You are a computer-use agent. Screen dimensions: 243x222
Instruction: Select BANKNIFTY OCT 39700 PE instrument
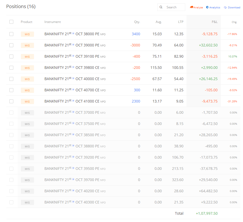click(x=75, y=180)
